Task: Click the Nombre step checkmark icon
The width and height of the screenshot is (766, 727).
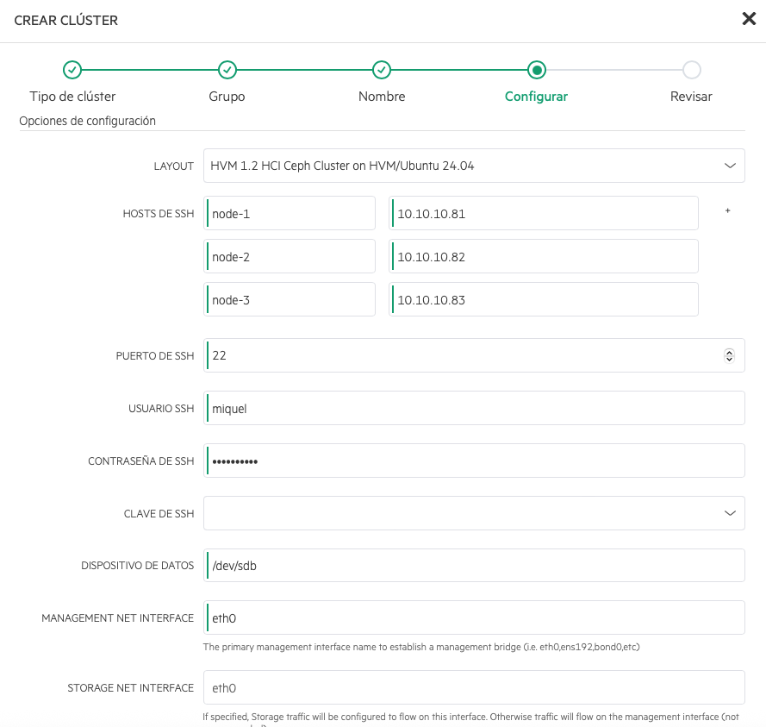Action: (x=382, y=70)
